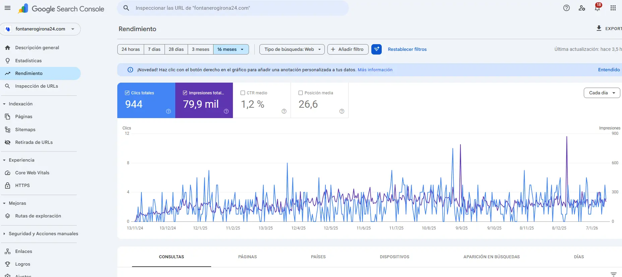Click the user settings icon
The image size is (622, 277).
582,8
